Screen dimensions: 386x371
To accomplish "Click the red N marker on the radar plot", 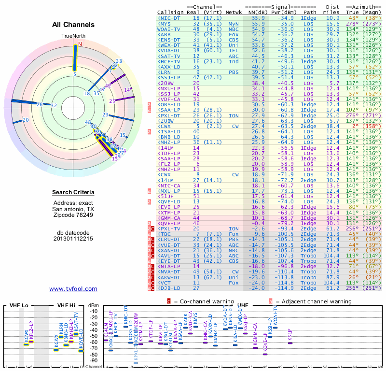I will 81,44.
